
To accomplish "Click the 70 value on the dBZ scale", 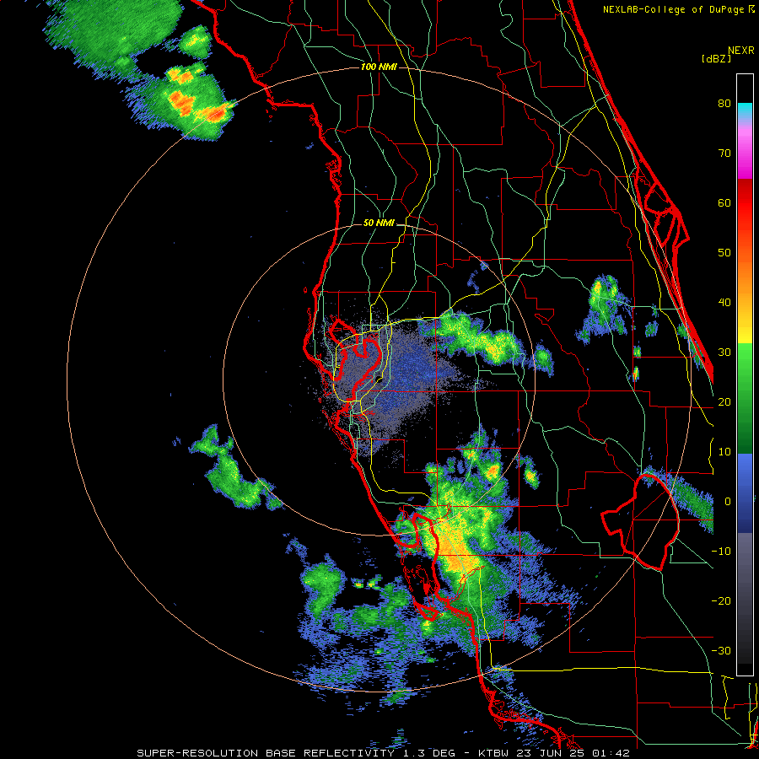I will click(724, 153).
